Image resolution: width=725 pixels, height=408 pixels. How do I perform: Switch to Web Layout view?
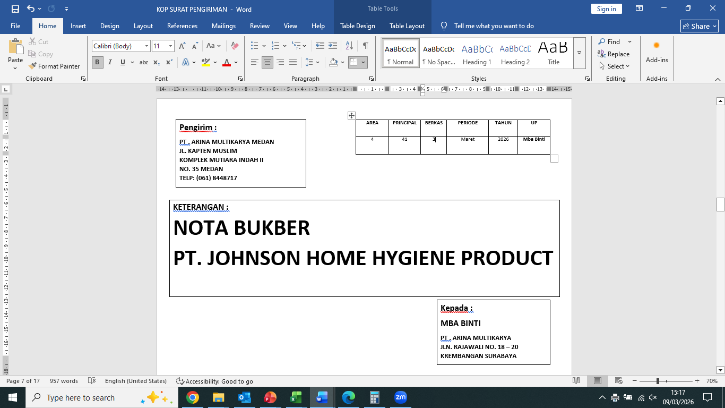click(618, 381)
